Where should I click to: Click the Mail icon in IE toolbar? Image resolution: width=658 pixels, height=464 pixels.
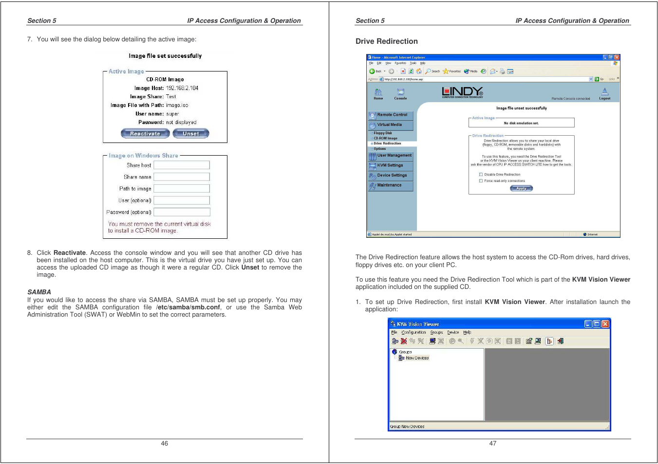[493, 71]
